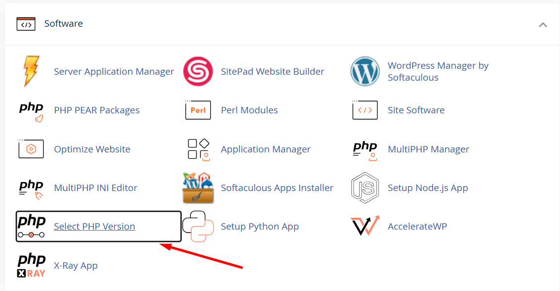The height and width of the screenshot is (291, 560).
Task: Click the Node.js hexagon icon
Action: (365, 188)
